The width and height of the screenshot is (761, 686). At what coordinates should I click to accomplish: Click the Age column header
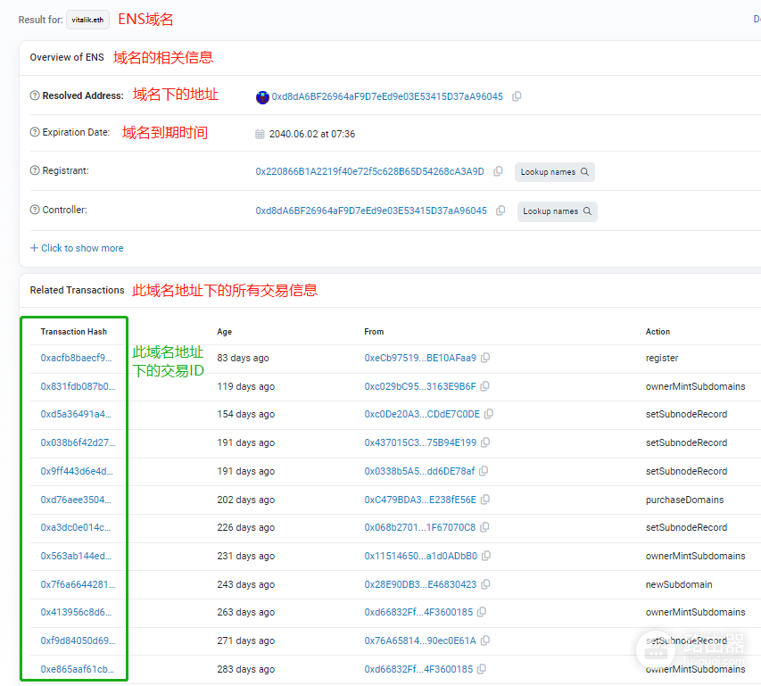(x=224, y=331)
